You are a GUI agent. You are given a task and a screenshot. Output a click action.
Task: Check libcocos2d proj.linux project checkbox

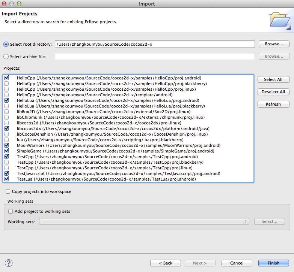[6, 123]
